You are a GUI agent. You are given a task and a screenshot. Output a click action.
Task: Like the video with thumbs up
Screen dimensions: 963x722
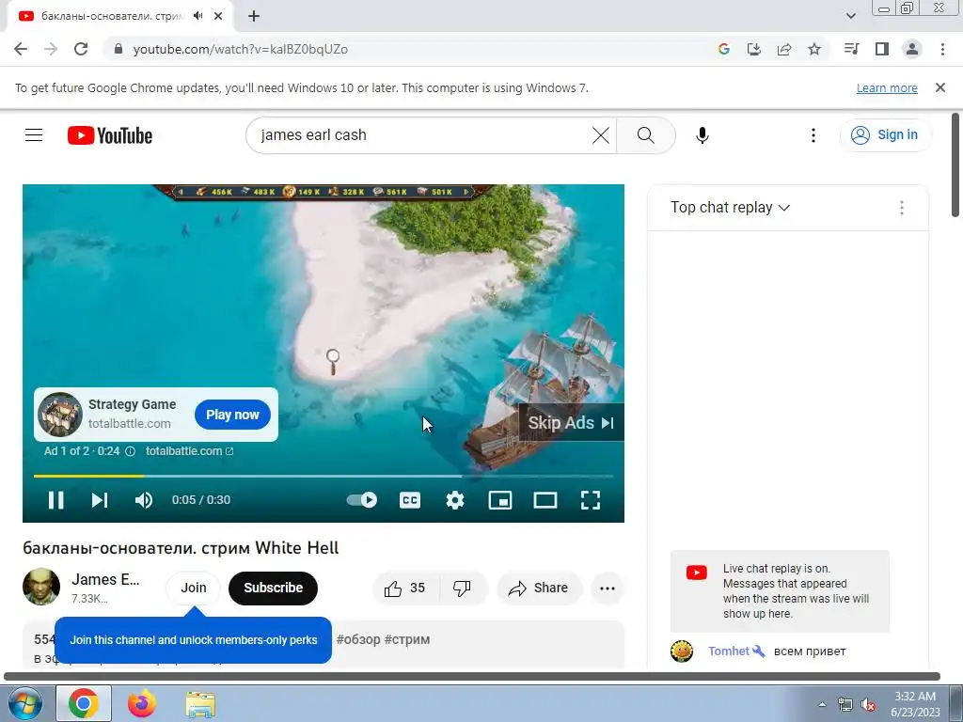click(404, 589)
